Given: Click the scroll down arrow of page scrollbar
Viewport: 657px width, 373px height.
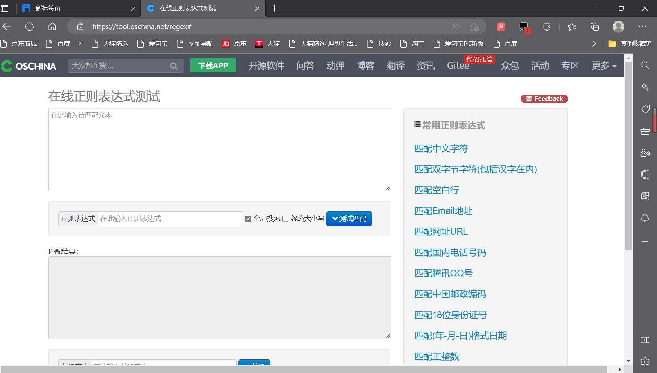Looking at the screenshot, I should 628,361.
